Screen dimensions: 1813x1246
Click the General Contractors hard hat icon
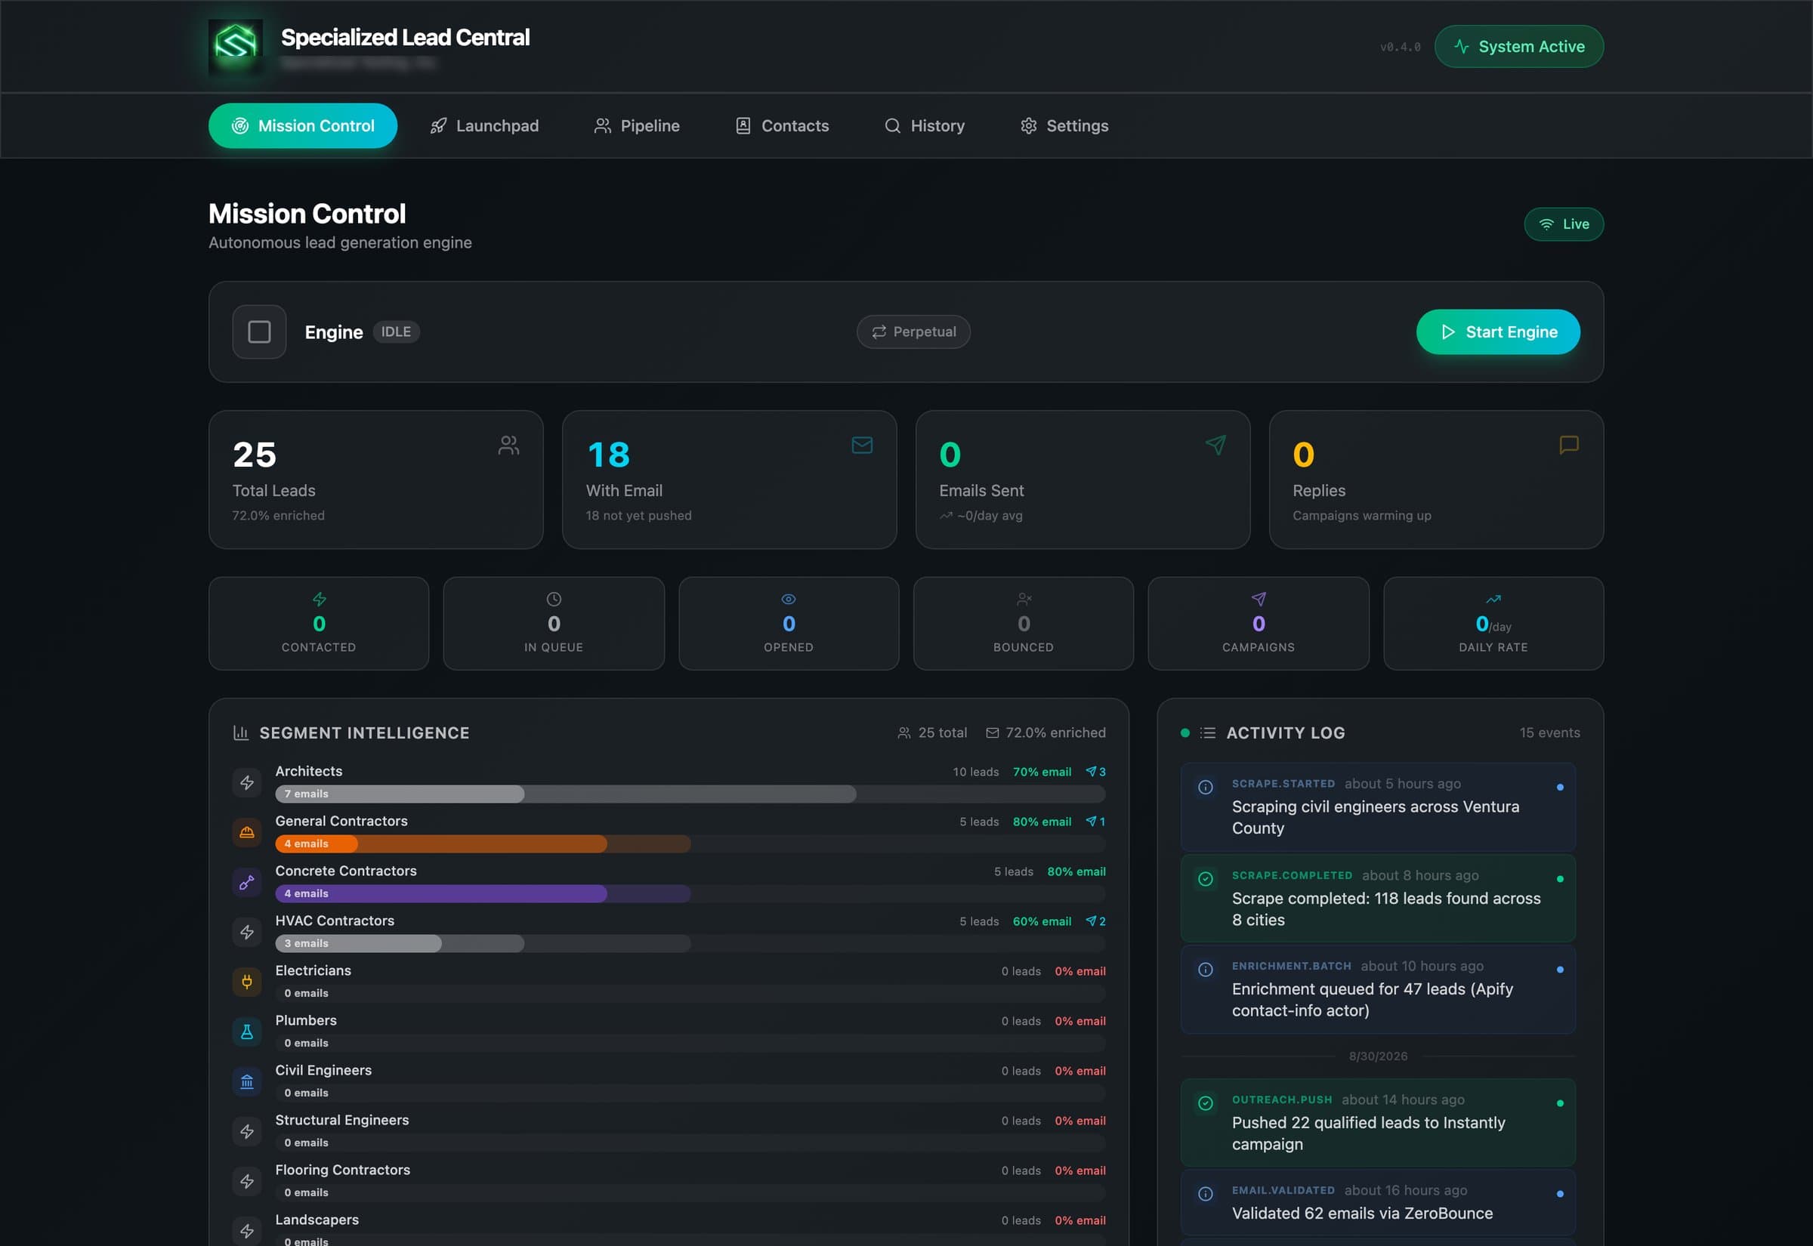247,832
